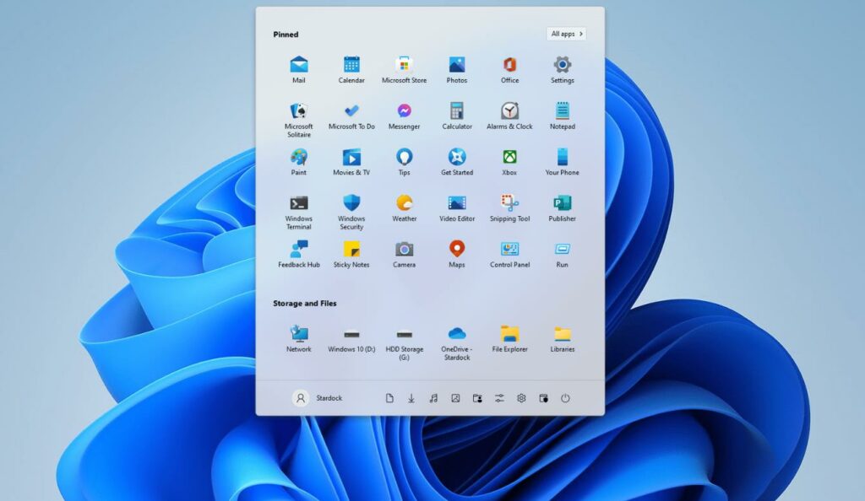The height and width of the screenshot is (501, 865).
Task: Click the window-with-shield icon in footer
Action: (543, 398)
